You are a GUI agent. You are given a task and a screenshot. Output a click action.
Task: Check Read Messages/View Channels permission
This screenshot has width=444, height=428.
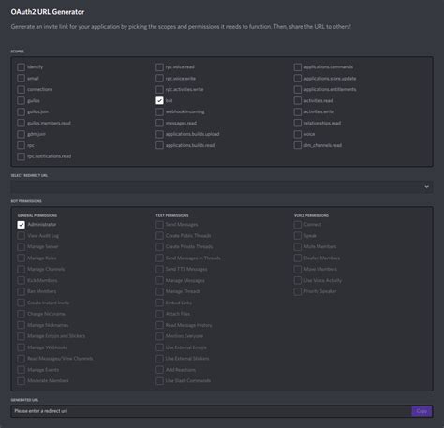click(x=21, y=359)
